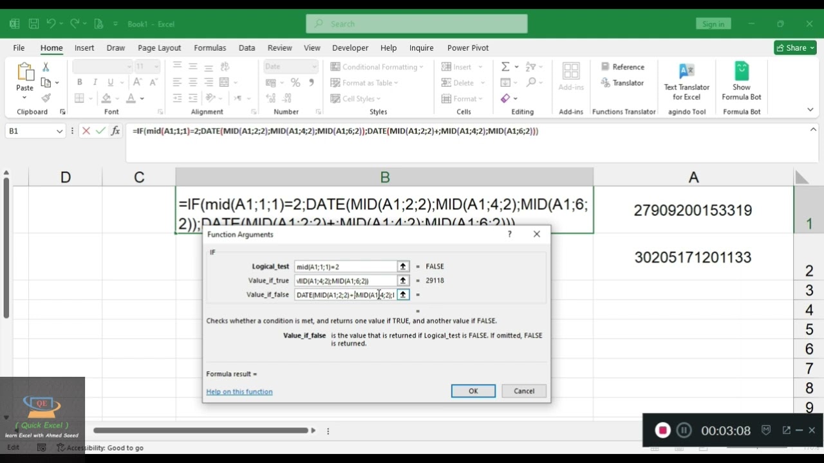Switch to the Insert tab
Viewport: 824px width, 463px height.
(84, 48)
